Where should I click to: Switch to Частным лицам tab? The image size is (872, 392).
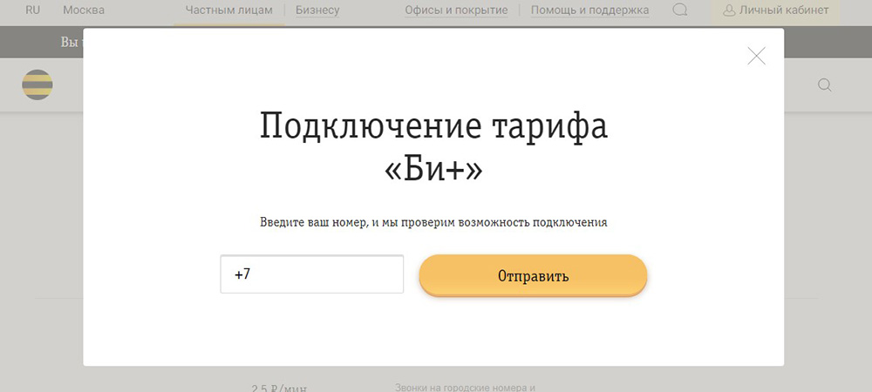tap(228, 10)
